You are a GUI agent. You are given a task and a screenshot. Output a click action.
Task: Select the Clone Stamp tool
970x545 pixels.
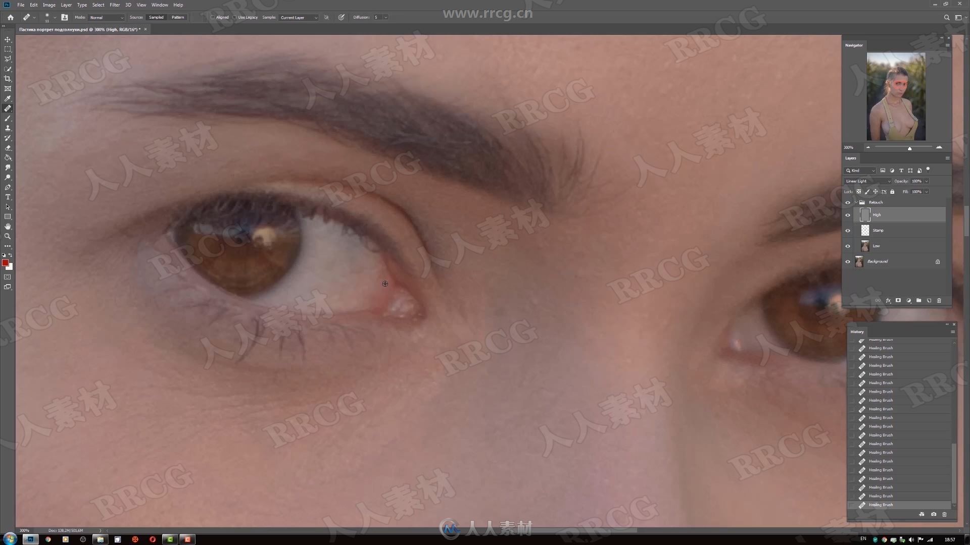click(x=8, y=128)
